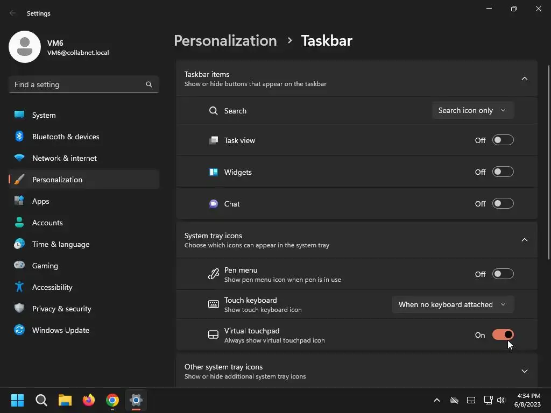Click the Bluetooth icon in sidebar
The height and width of the screenshot is (413, 551).
click(x=19, y=136)
